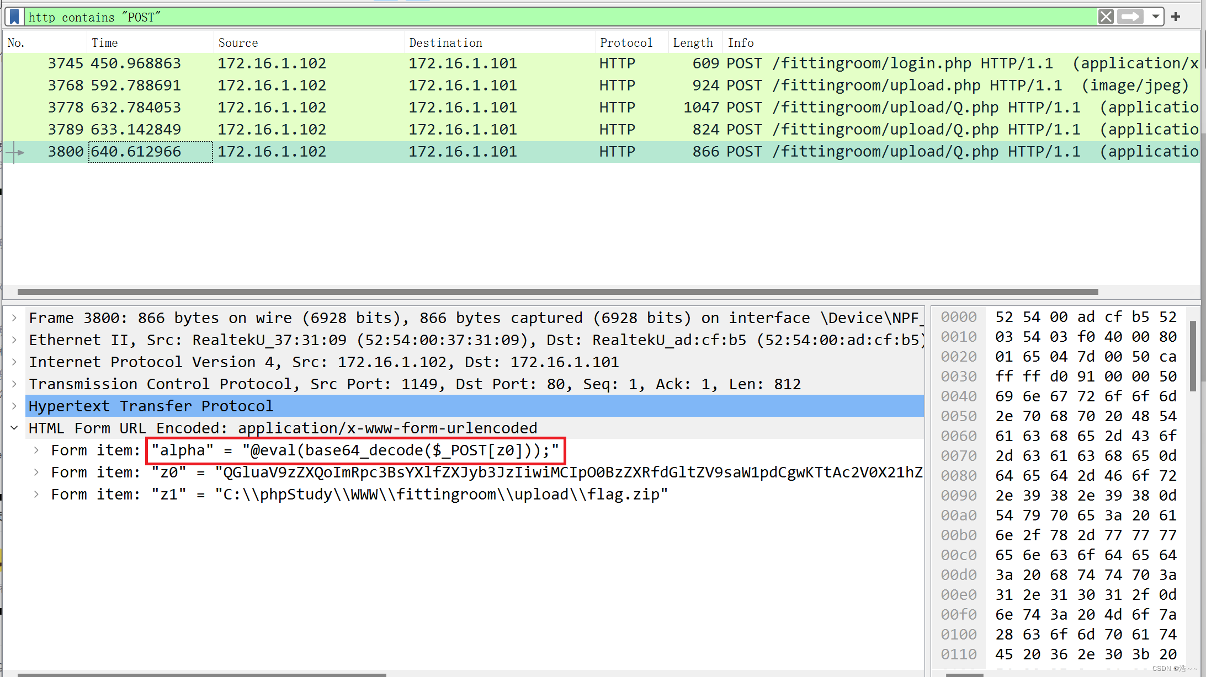Select packet 3745 login.php row
The image size is (1206, 677).
442,63
